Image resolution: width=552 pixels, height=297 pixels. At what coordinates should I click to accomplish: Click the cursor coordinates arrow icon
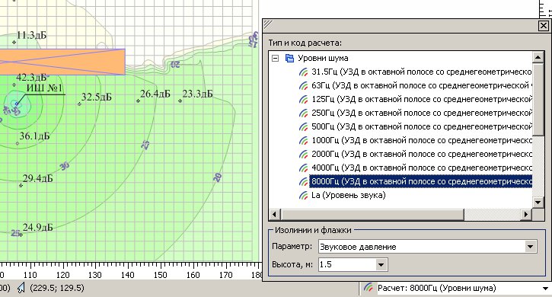click(x=21, y=288)
